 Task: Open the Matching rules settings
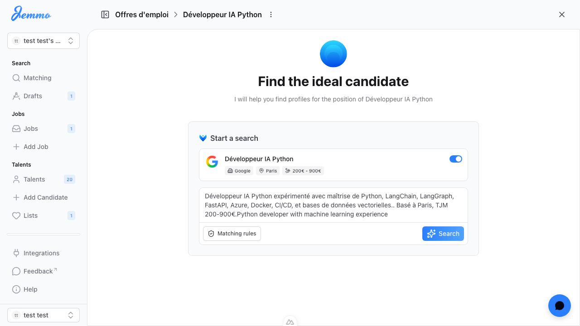tap(232, 234)
